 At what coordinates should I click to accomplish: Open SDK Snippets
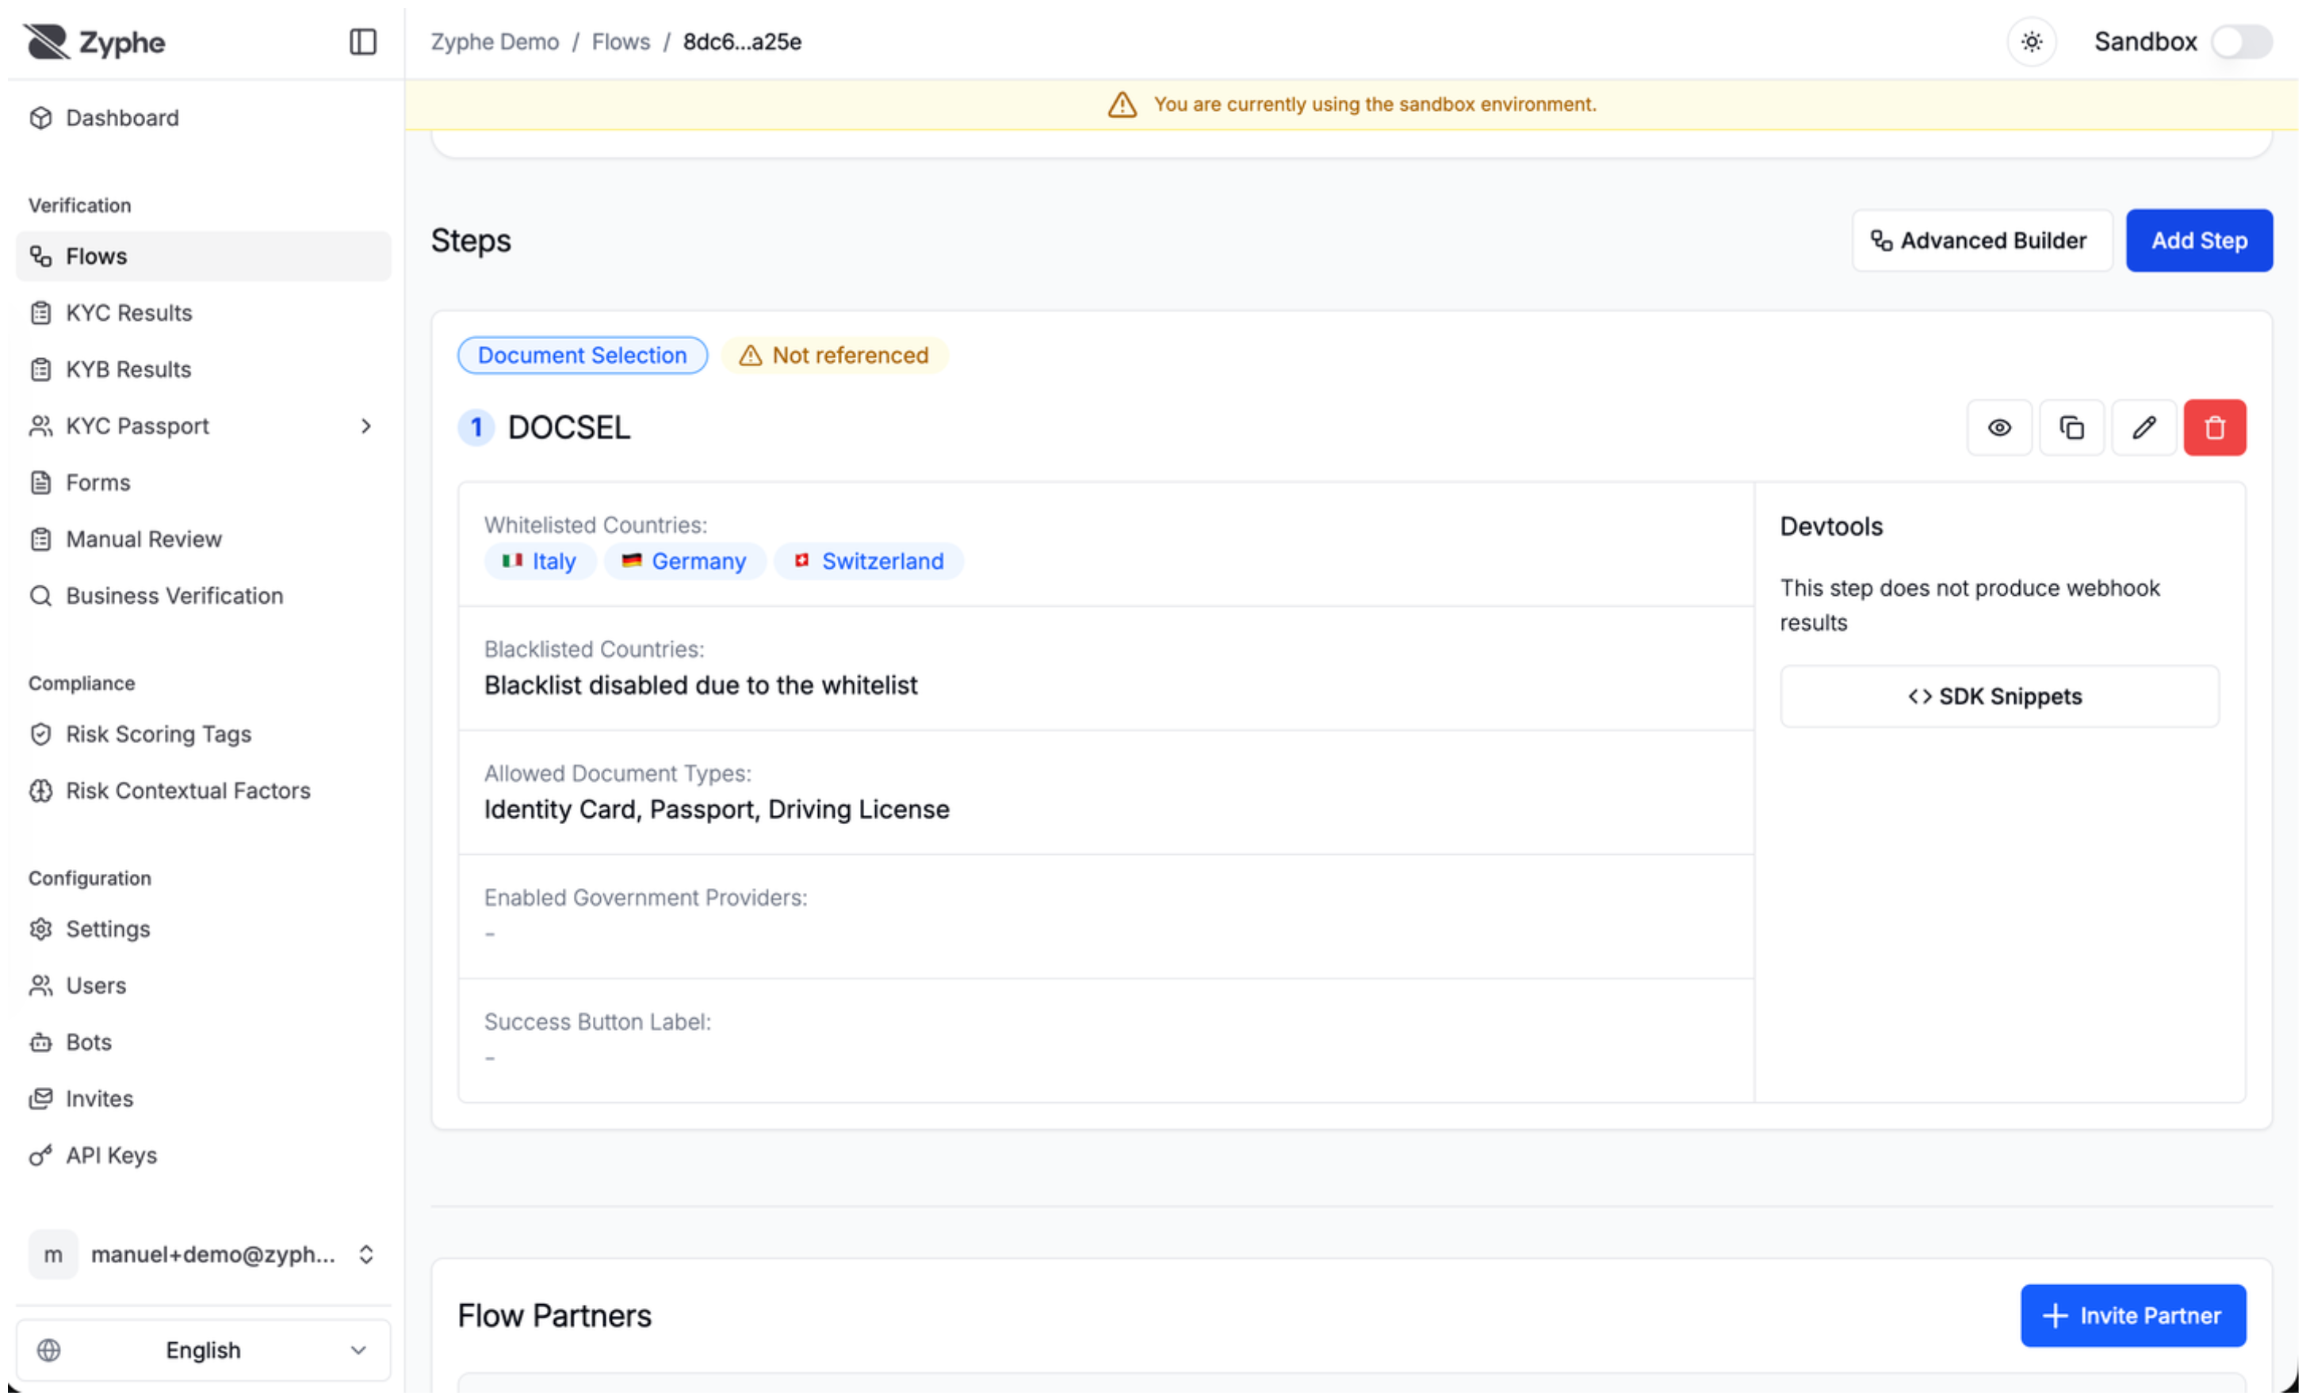[x=1999, y=696]
